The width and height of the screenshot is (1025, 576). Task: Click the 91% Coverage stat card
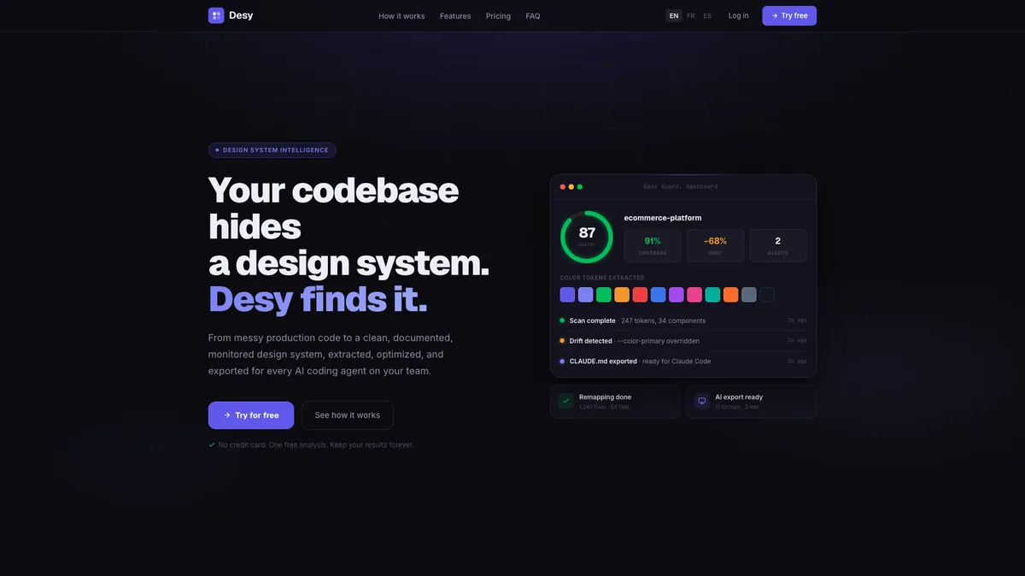point(653,245)
